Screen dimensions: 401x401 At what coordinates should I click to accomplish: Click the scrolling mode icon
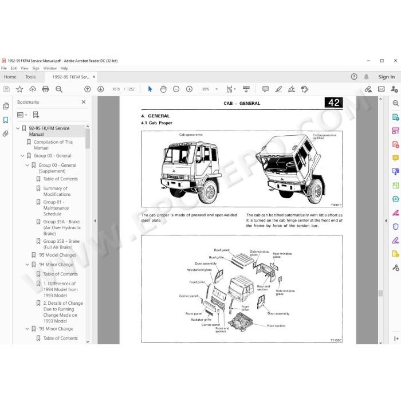point(246,89)
